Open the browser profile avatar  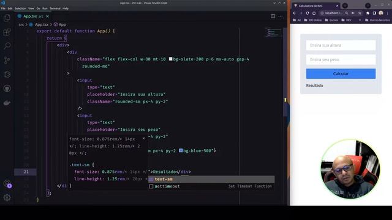[381, 13]
